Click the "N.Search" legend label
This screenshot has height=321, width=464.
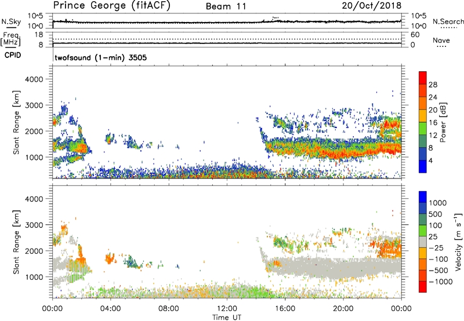tap(448, 21)
